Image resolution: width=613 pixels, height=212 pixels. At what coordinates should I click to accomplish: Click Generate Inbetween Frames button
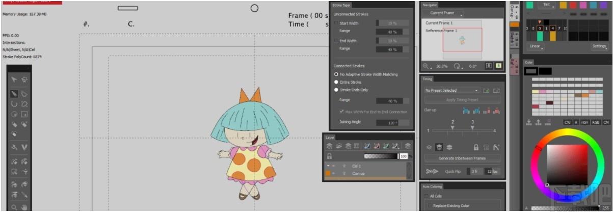coord(463,158)
